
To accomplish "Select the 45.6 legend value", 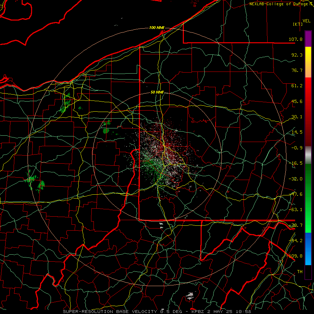I will [x=297, y=101].
